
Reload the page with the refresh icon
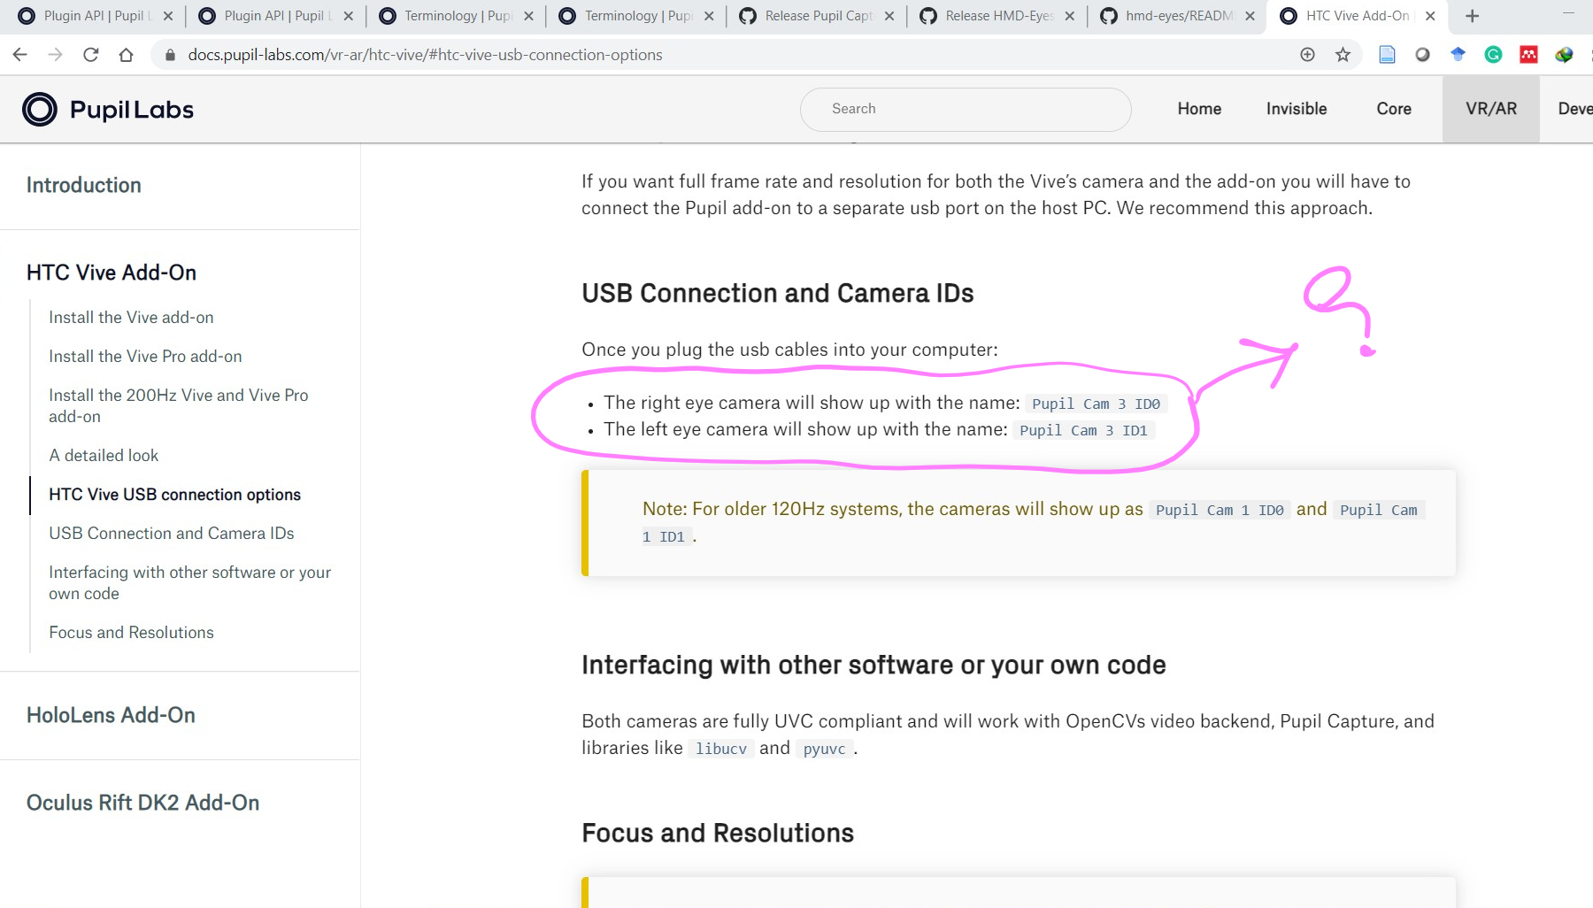(x=90, y=55)
